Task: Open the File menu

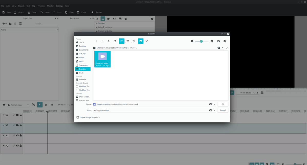Action: pyautogui.click(x=3, y=6)
